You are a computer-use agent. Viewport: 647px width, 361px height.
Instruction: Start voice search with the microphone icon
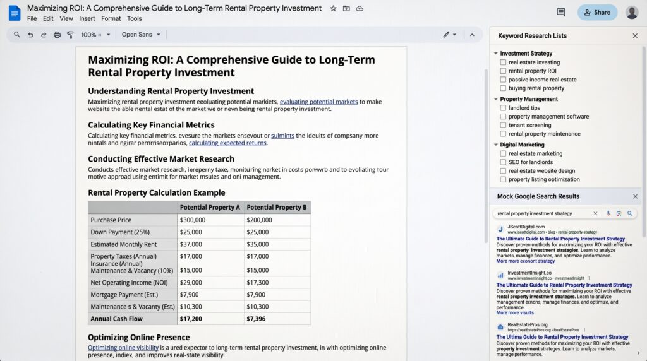point(608,213)
